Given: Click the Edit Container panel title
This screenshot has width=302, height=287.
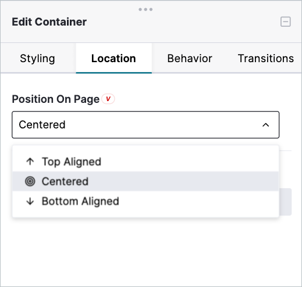Looking at the screenshot, I should click(x=49, y=21).
